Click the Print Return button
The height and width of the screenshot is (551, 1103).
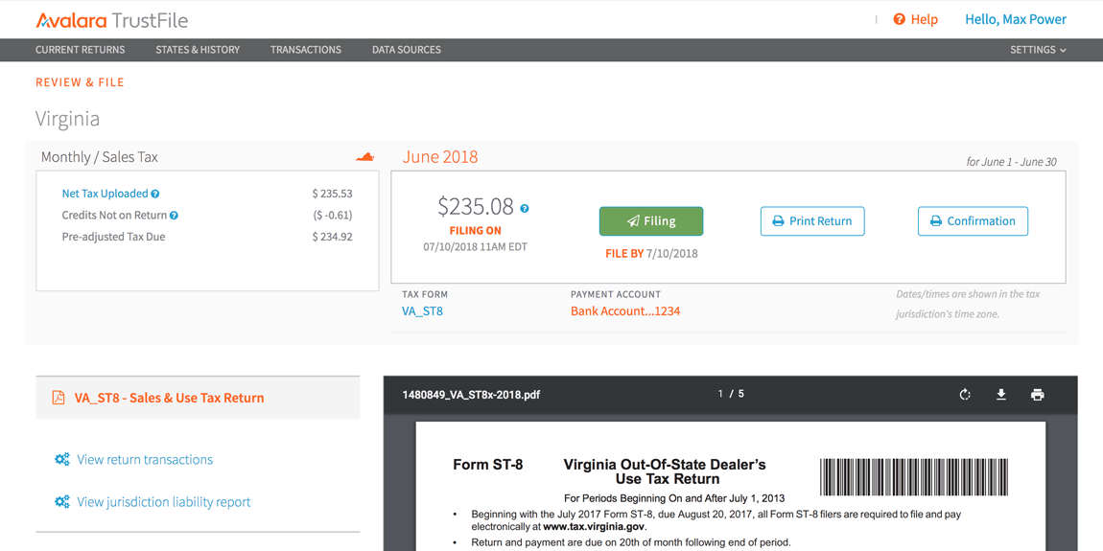[x=812, y=221]
